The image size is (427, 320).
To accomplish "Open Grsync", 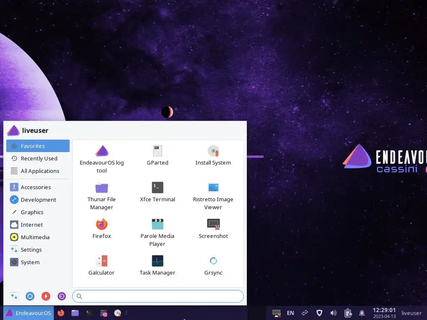I will (x=213, y=265).
